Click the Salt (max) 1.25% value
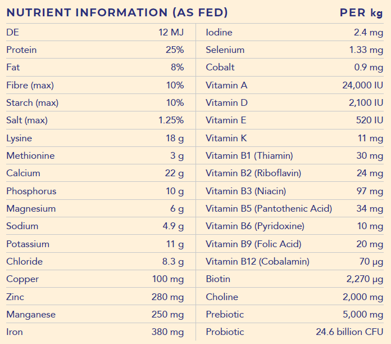Viewport: 391px width, 344px height. 171,120
